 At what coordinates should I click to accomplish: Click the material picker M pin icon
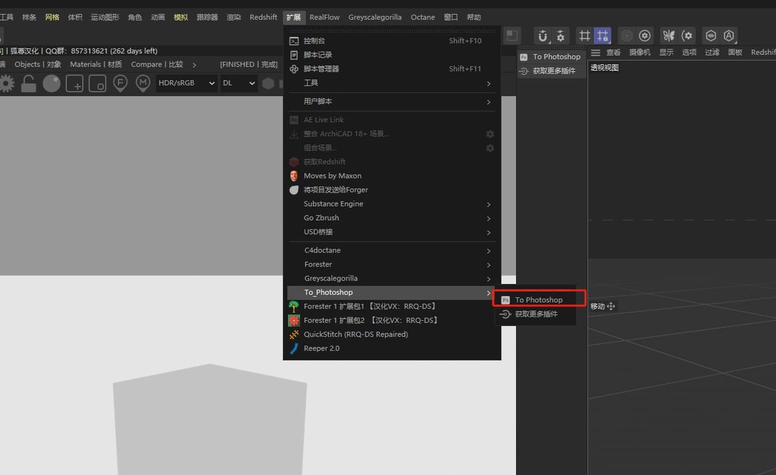(x=143, y=83)
